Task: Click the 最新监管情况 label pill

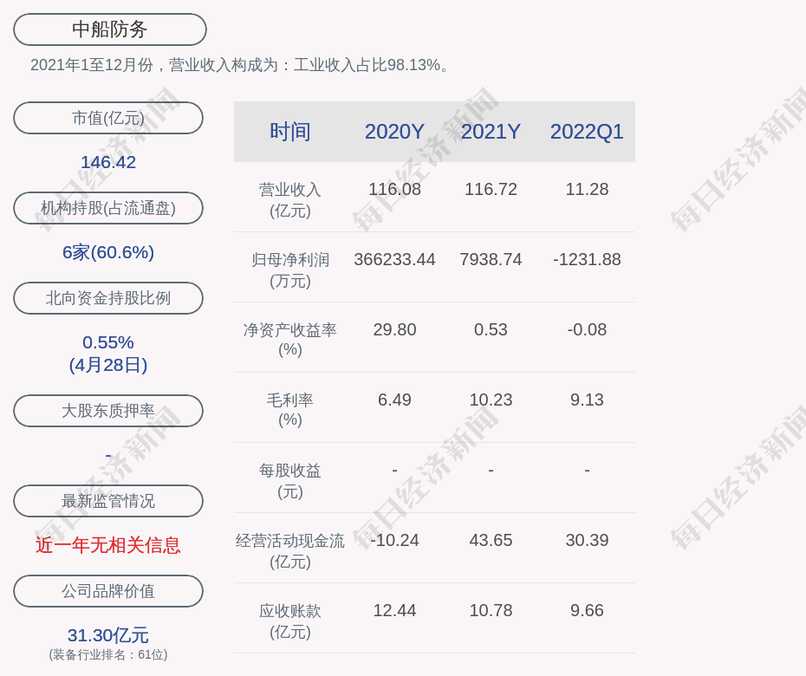Action: (108, 501)
